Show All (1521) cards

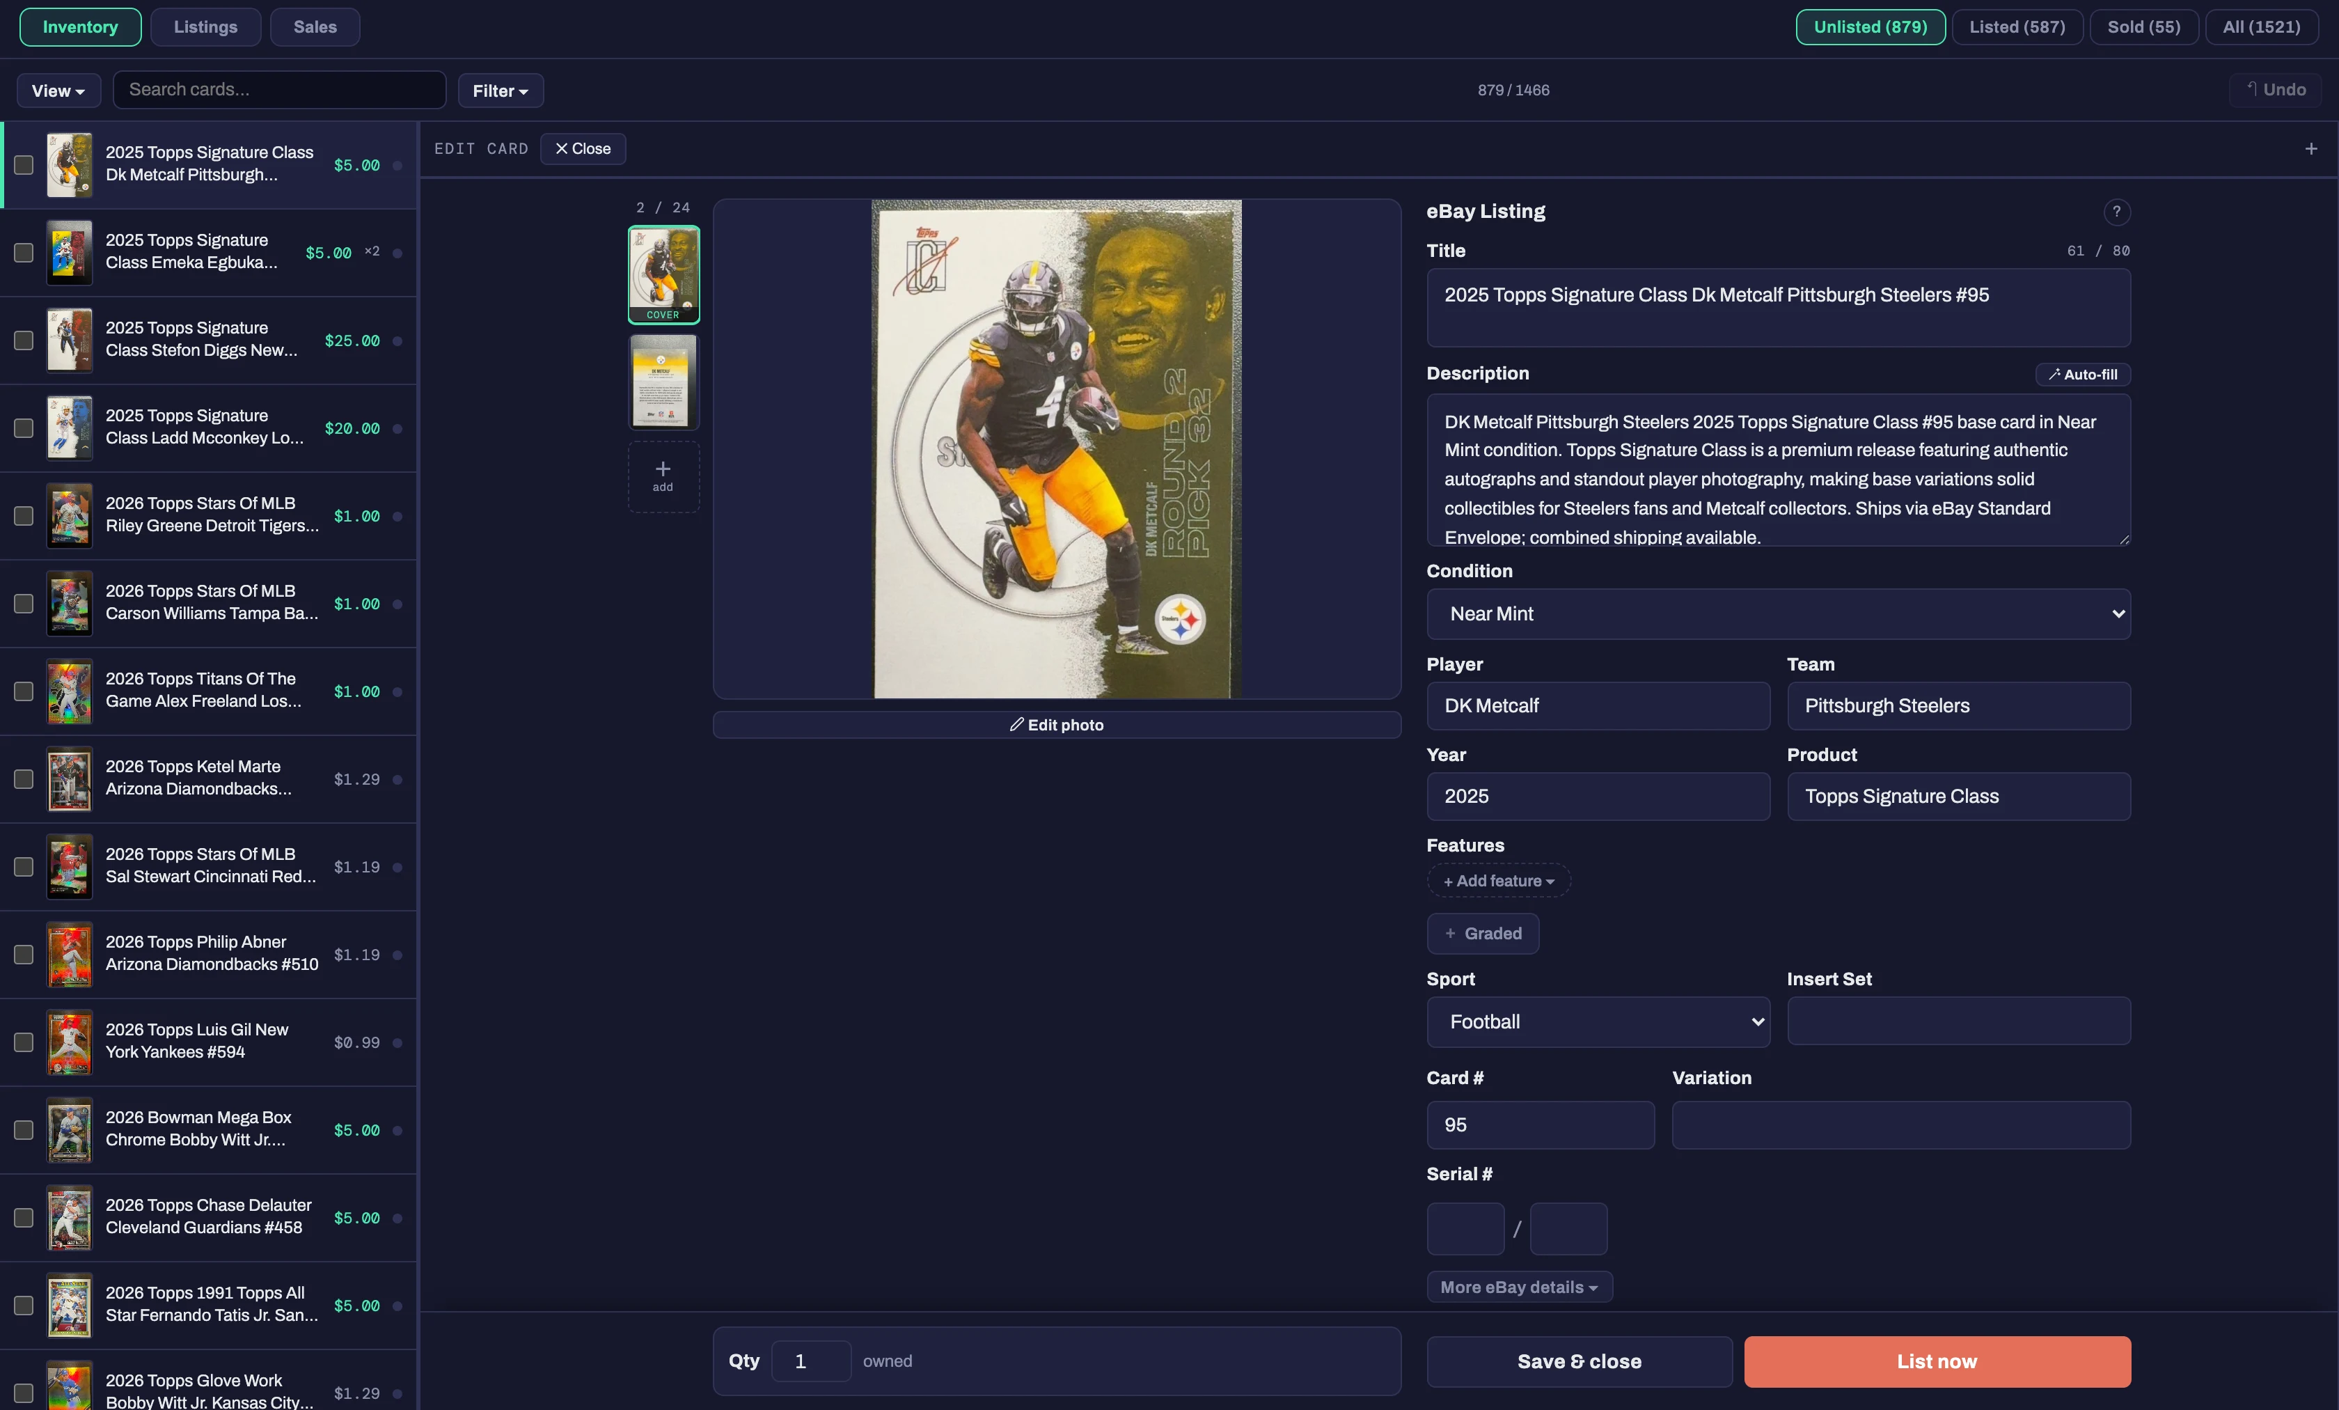point(2261,26)
